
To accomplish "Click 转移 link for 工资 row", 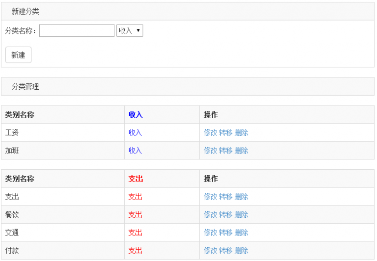I will [x=226, y=132].
